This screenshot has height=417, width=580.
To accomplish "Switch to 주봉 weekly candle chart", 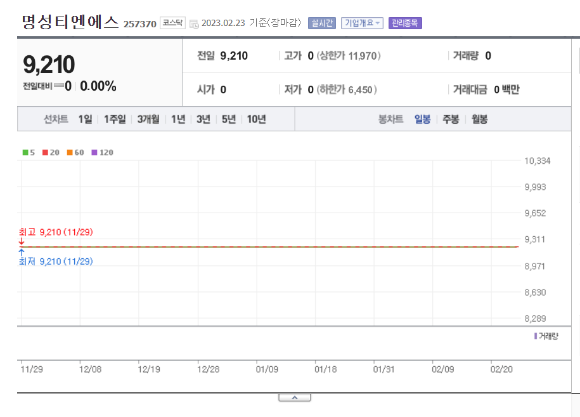I will pos(451,119).
